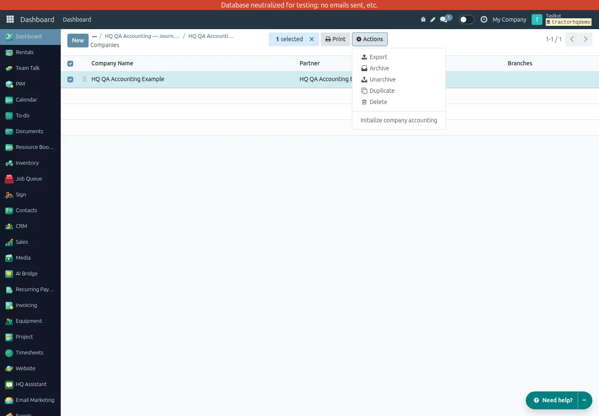Open the CRM app icon
This screenshot has width=599, height=416.
9,226
